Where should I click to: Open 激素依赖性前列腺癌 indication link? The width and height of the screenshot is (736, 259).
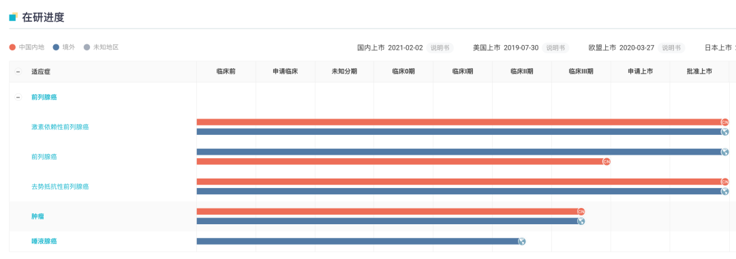coord(60,127)
